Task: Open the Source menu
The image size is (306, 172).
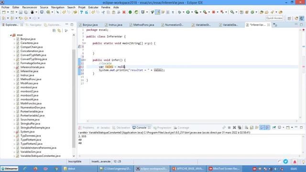Action: 44,7
